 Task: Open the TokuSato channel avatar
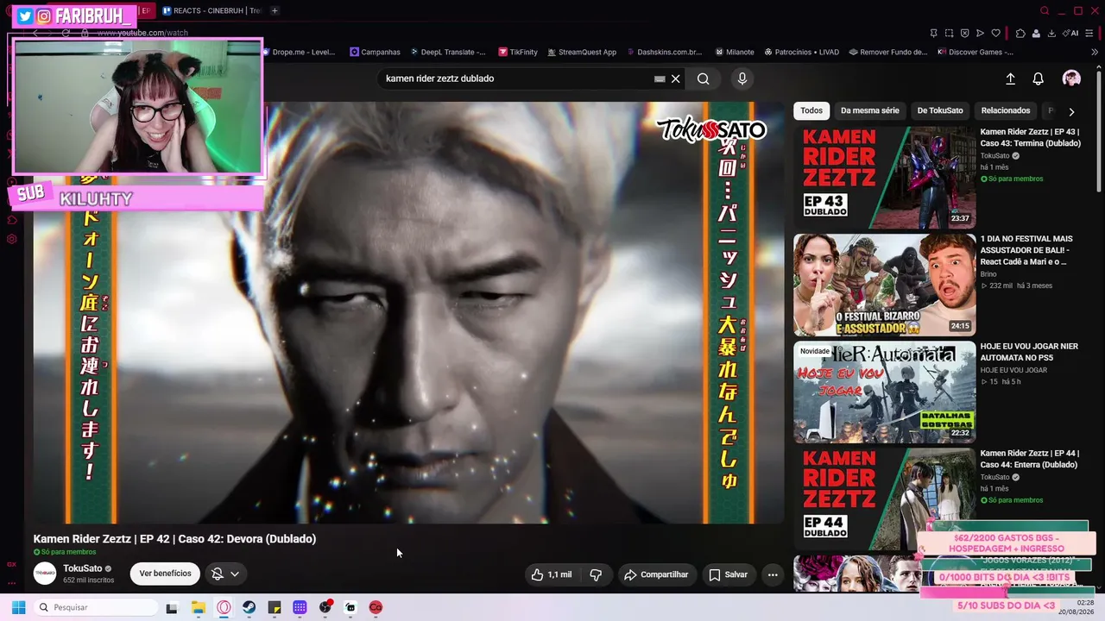[45, 574]
